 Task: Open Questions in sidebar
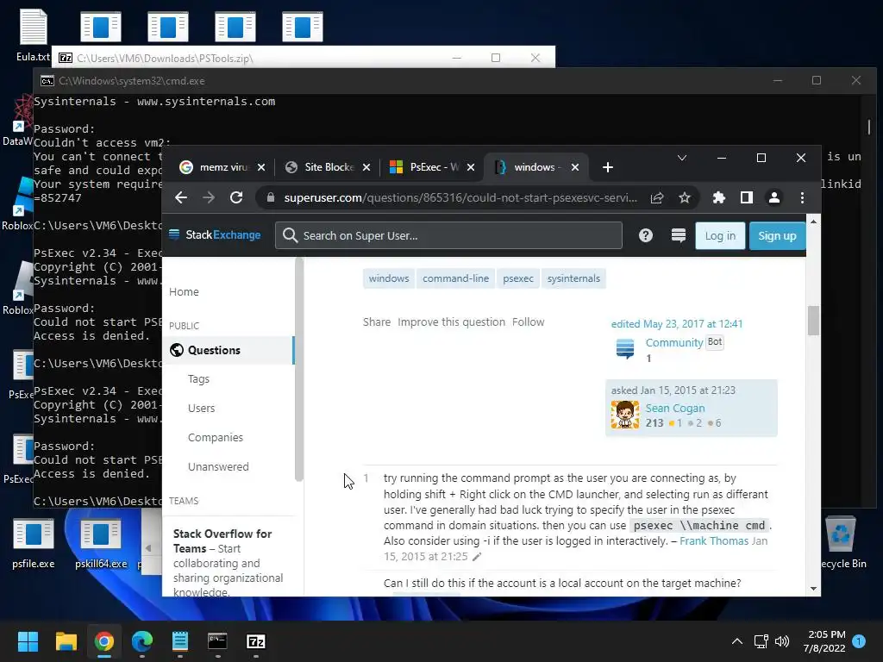228,350
